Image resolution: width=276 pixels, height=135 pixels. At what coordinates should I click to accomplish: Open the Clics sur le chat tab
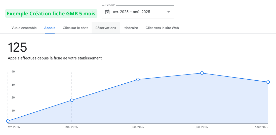(x=75, y=28)
